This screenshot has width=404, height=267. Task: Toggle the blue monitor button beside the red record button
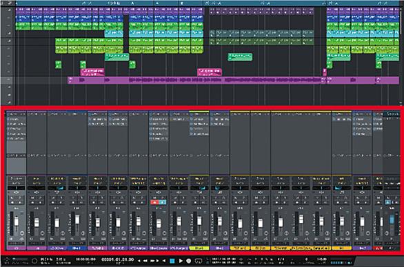(x=162, y=202)
